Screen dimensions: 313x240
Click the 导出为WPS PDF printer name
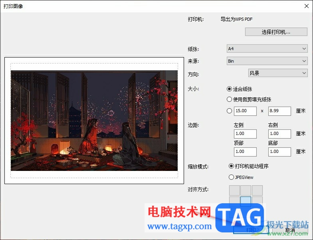click(x=236, y=19)
